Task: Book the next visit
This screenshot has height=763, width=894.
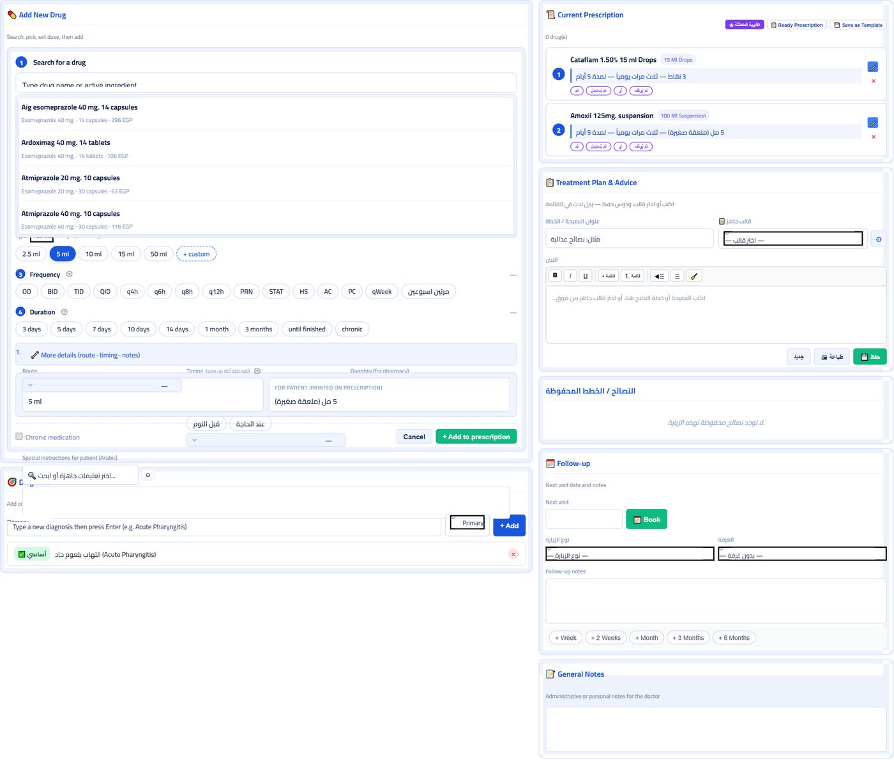Action: pyautogui.click(x=647, y=519)
